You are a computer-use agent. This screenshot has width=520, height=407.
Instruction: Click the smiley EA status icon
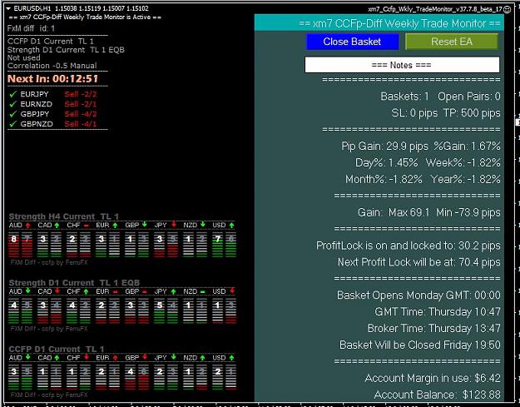[x=507, y=9]
